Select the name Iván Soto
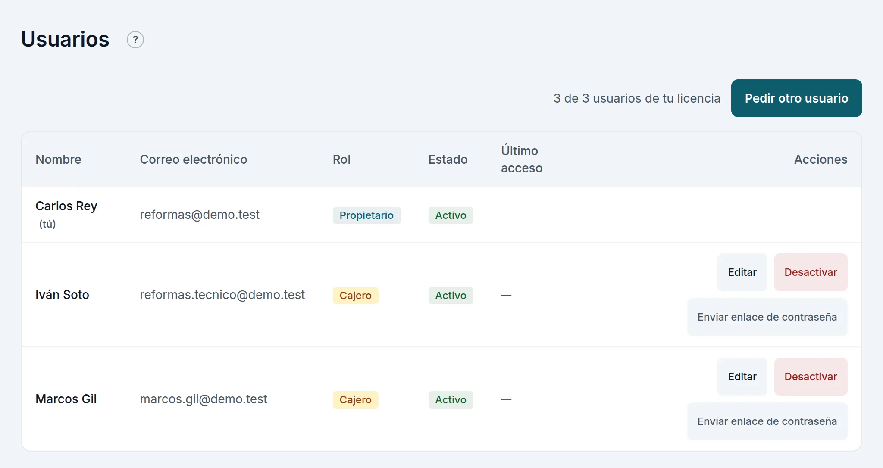883x468 pixels. point(62,295)
